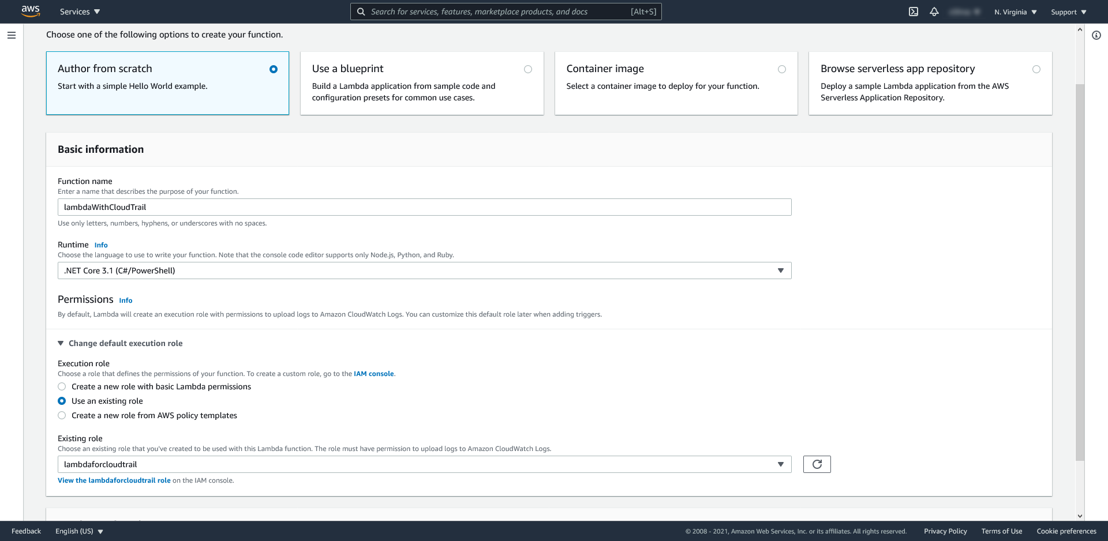Screen dimensions: 1108x541
Task: Choose Use an existing role
Action: pos(62,401)
